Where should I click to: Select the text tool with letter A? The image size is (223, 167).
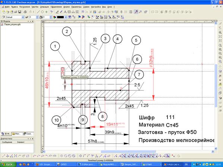click(65, 12)
